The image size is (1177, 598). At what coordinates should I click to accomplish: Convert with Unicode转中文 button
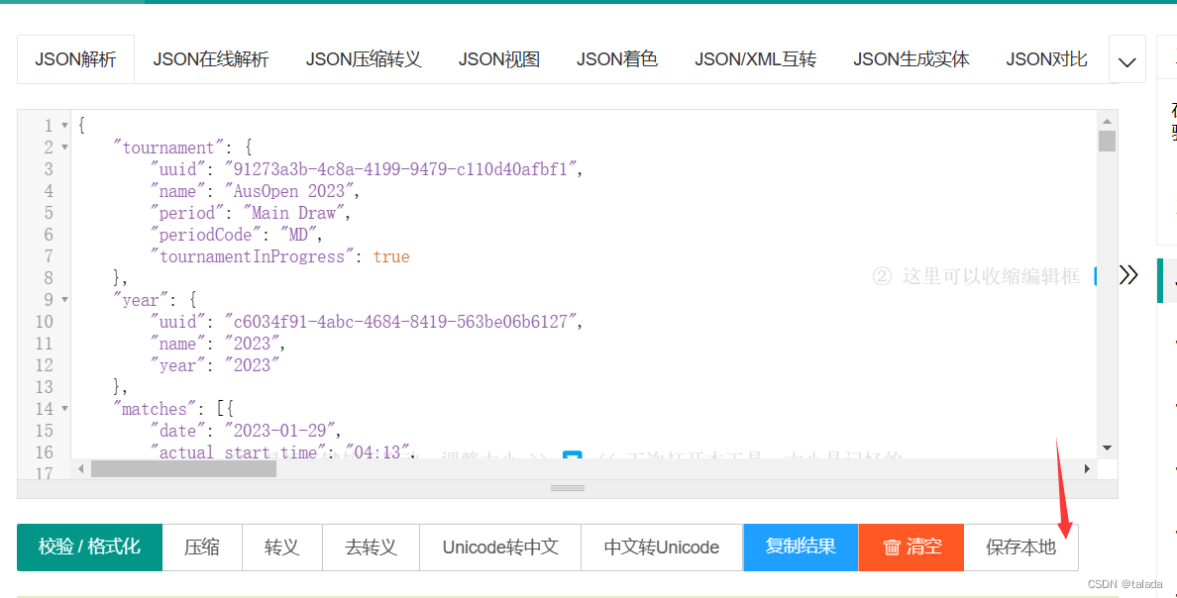tap(500, 547)
